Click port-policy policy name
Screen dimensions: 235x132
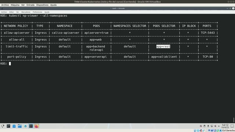point(17,57)
